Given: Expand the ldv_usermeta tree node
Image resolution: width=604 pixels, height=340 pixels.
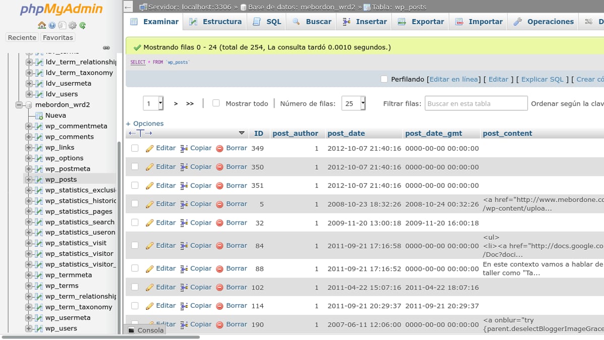Looking at the screenshot, I should point(29,84).
